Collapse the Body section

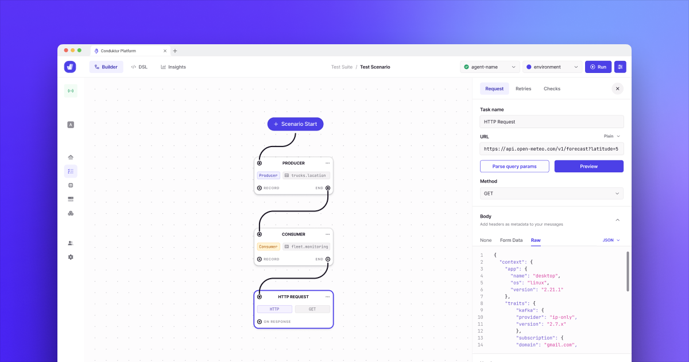(617, 219)
